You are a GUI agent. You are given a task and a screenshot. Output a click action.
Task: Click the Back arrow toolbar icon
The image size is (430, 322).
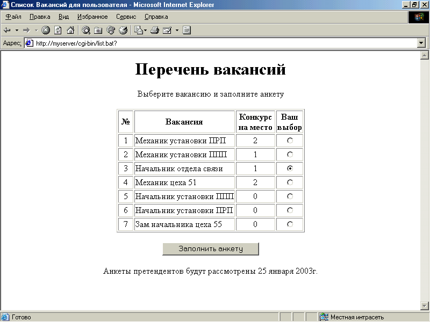coord(7,30)
